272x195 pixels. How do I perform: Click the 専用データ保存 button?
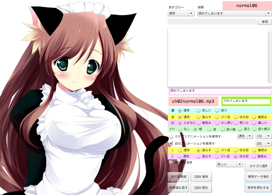point(258,176)
